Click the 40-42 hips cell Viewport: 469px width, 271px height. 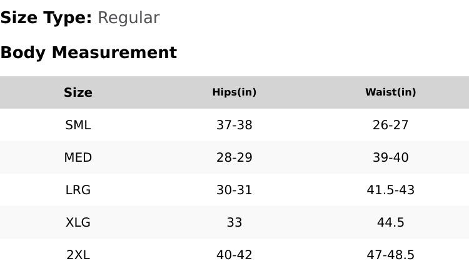coord(234,255)
